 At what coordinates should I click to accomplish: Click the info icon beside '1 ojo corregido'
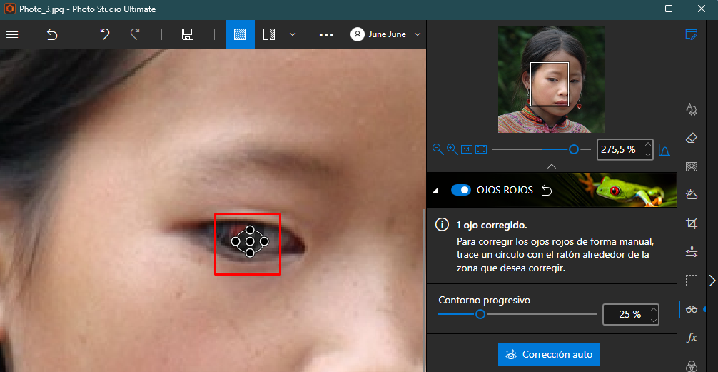441,225
